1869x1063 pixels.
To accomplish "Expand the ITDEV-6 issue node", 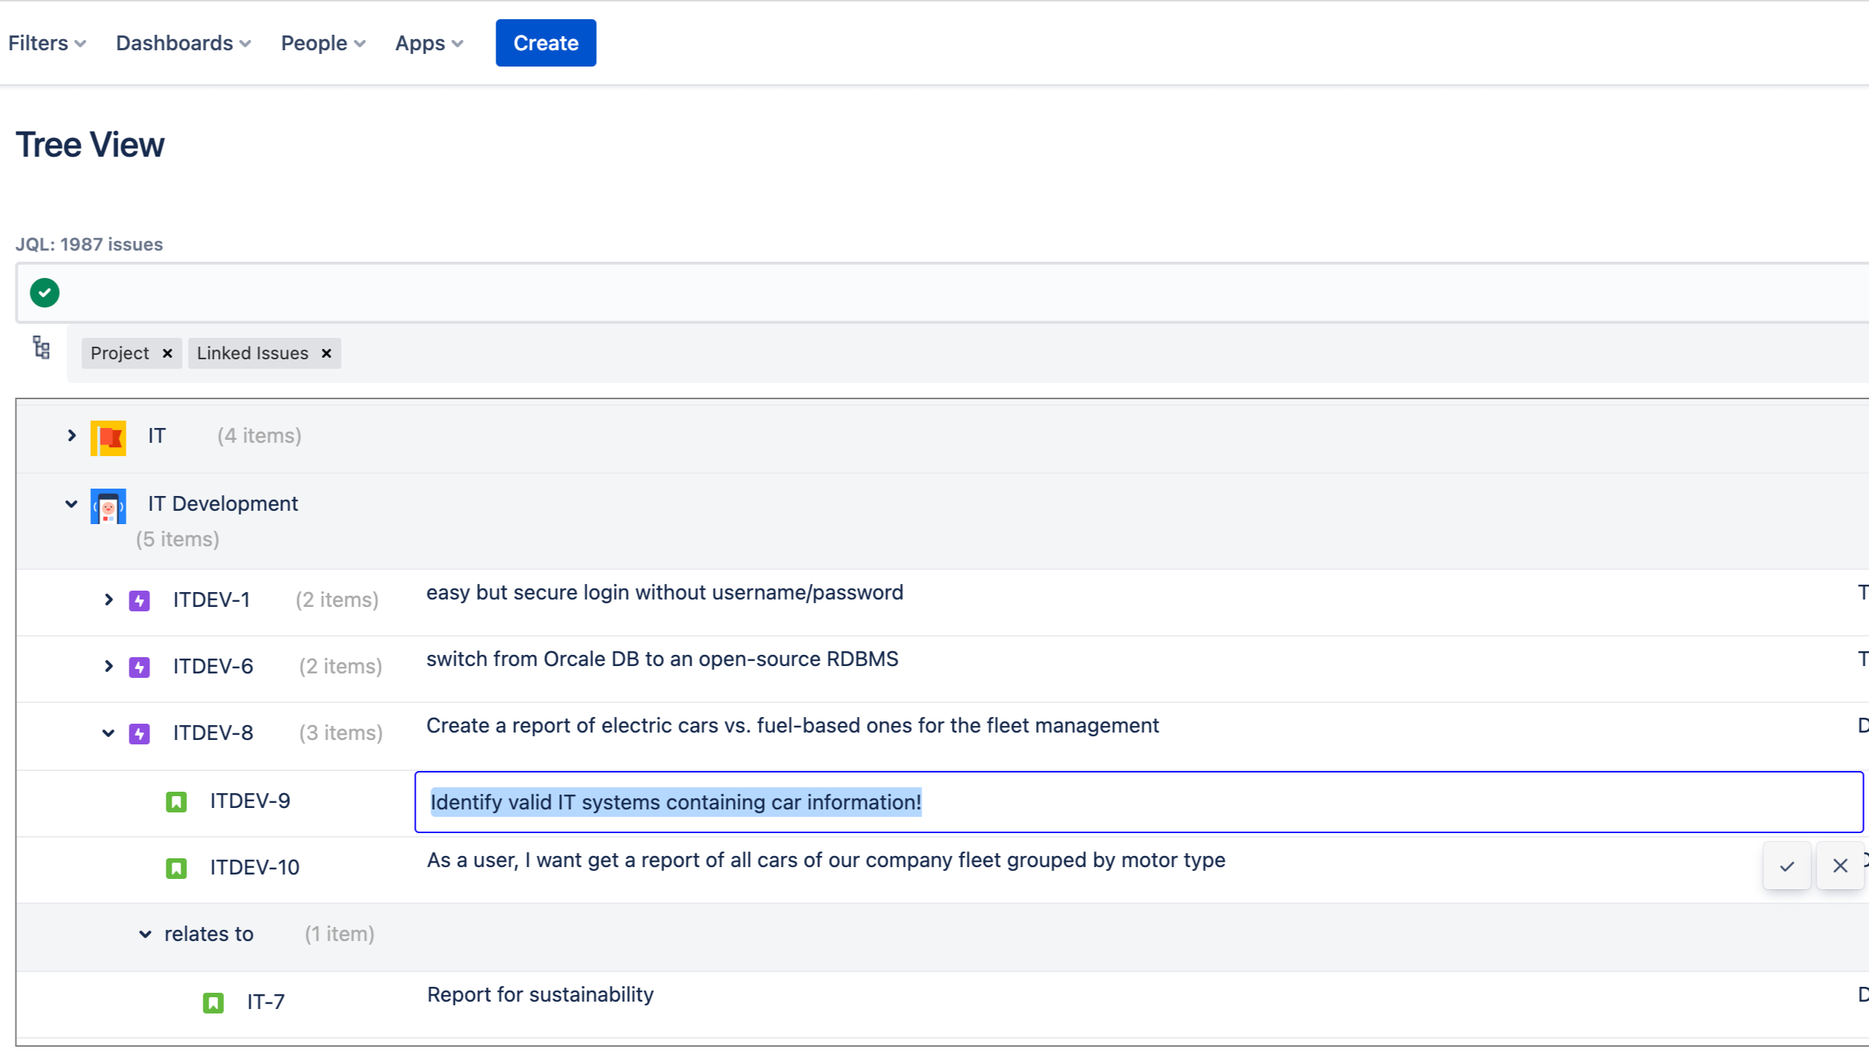I will tap(109, 666).
